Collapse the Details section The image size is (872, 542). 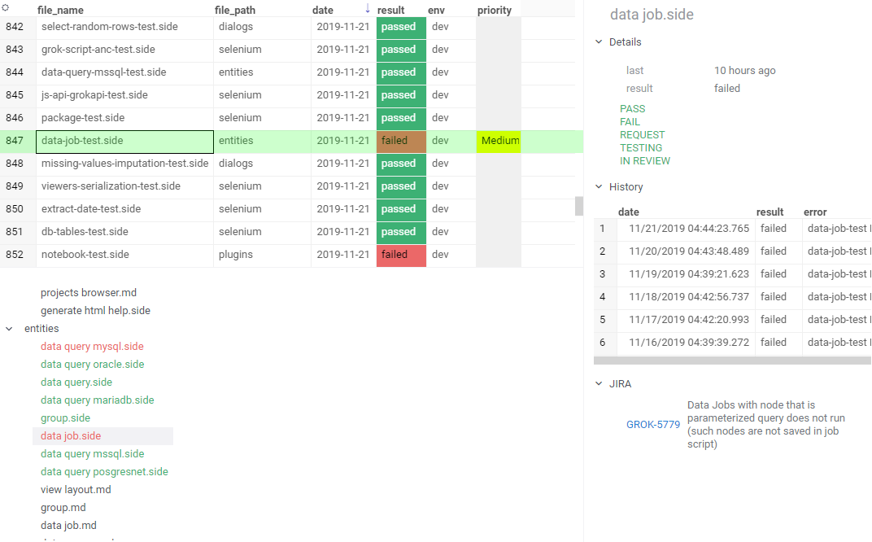click(599, 42)
